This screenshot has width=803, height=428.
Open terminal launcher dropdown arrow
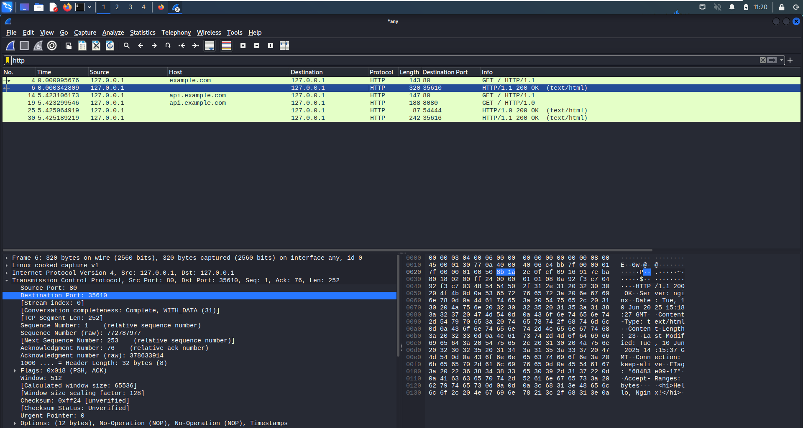coord(90,7)
